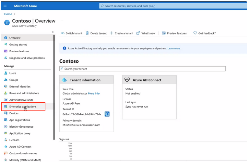The image size is (249, 167).
Task: Click Create a tenant plus icon
Action: [112, 33]
